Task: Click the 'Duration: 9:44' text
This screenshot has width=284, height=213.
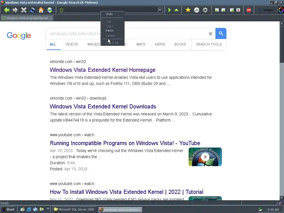Action: coord(62,163)
